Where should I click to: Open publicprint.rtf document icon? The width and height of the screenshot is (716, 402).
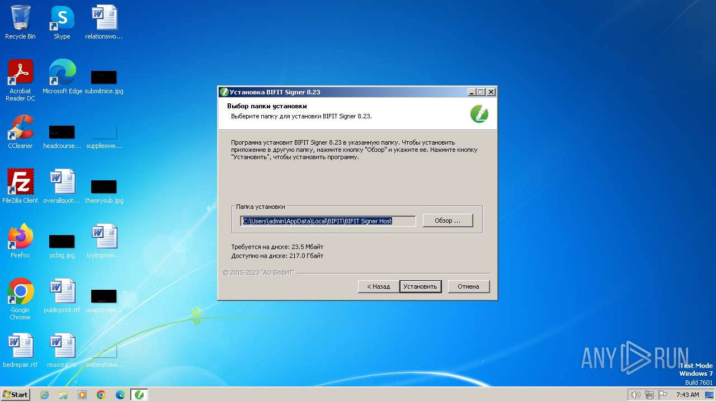click(62, 295)
